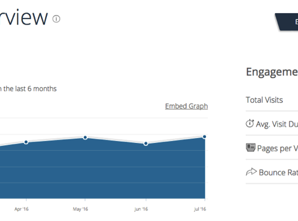This screenshot has width=298, height=221.
Task: Click the Jul '16 axis label
Action: [200, 209]
